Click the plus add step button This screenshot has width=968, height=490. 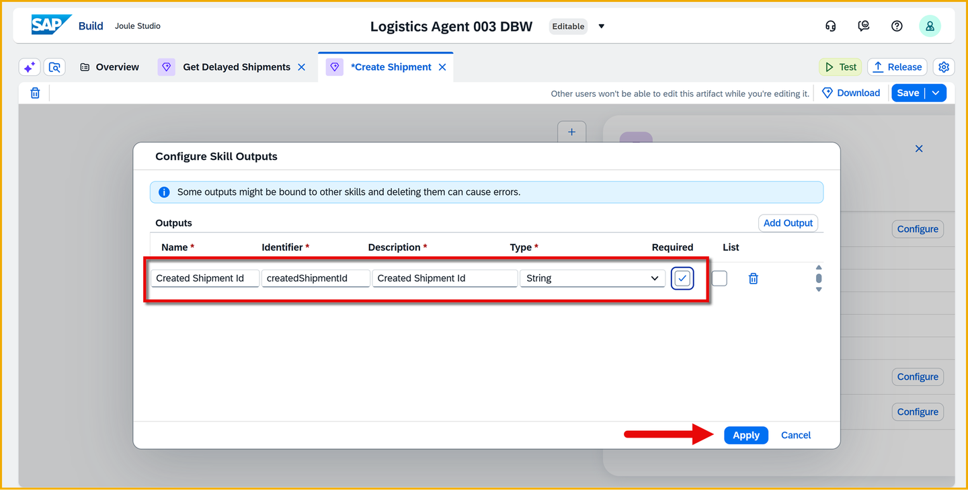click(571, 132)
